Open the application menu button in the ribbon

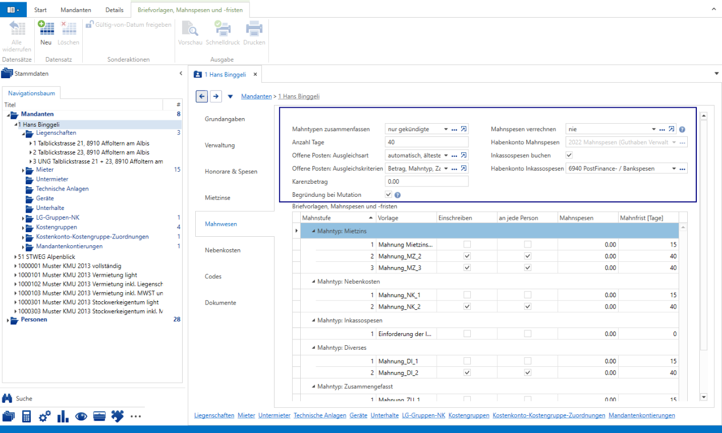coord(13,10)
